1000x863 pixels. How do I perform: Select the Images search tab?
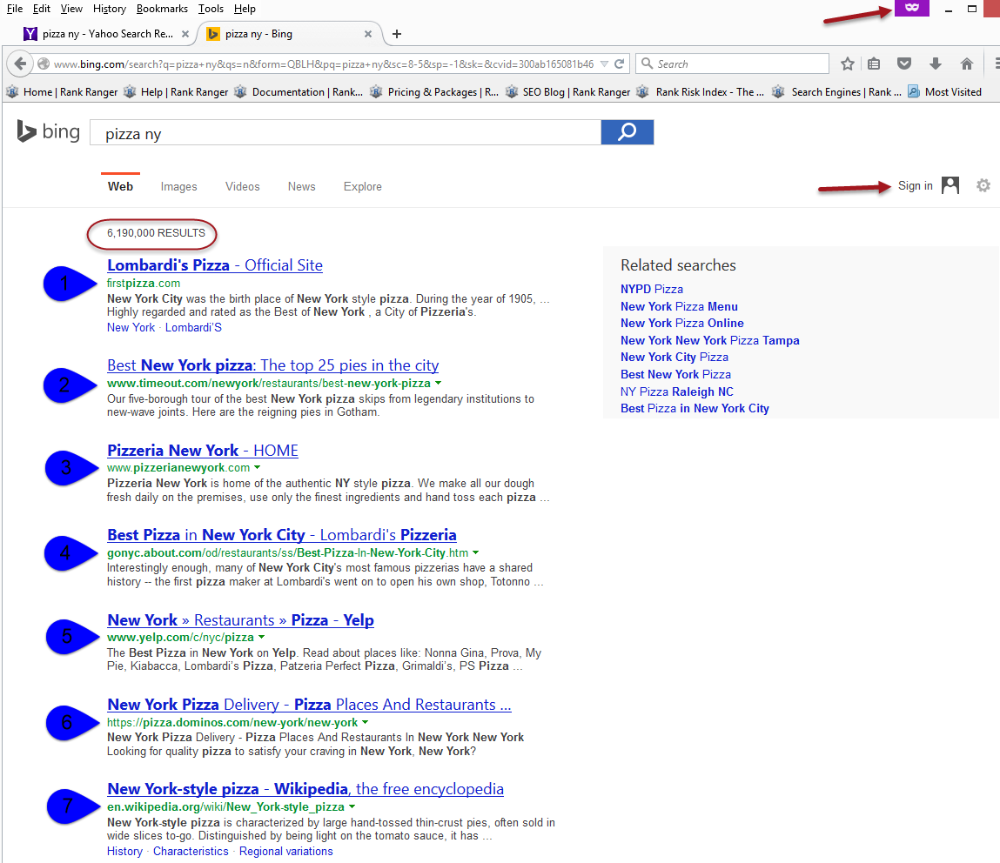coord(178,186)
